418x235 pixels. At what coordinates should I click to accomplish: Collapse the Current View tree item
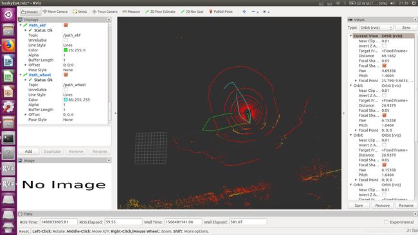coord(351,36)
